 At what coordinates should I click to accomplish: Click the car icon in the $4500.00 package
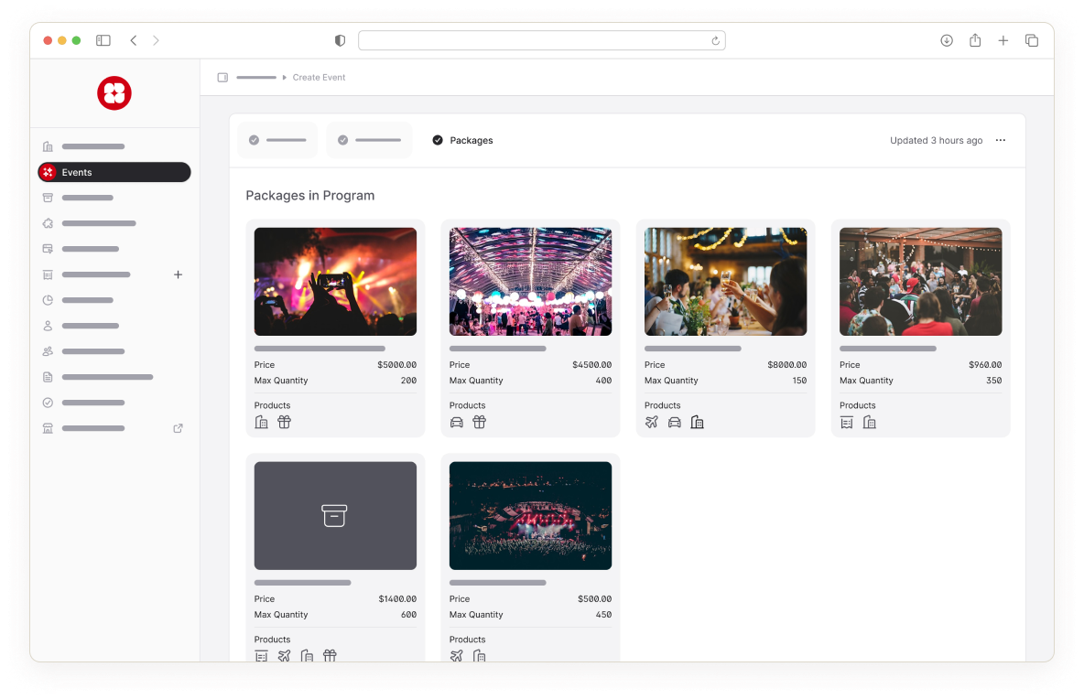coord(457,422)
